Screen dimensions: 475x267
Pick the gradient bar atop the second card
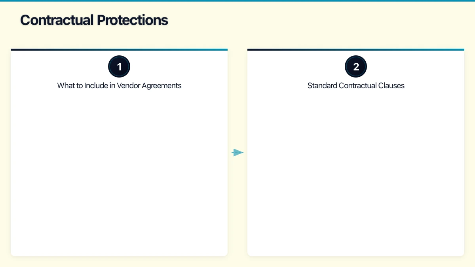click(356, 49)
